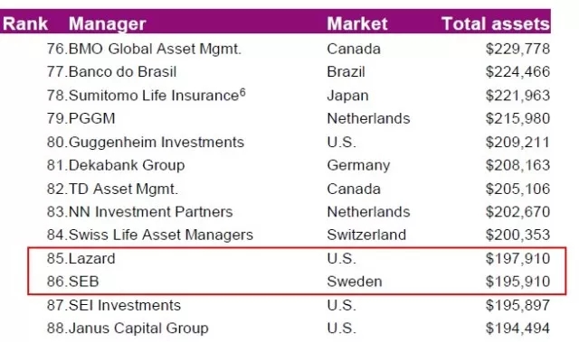Screen dimensions: 579x342
Task: Click Switzerland market value
Action: pyautogui.click(x=366, y=235)
